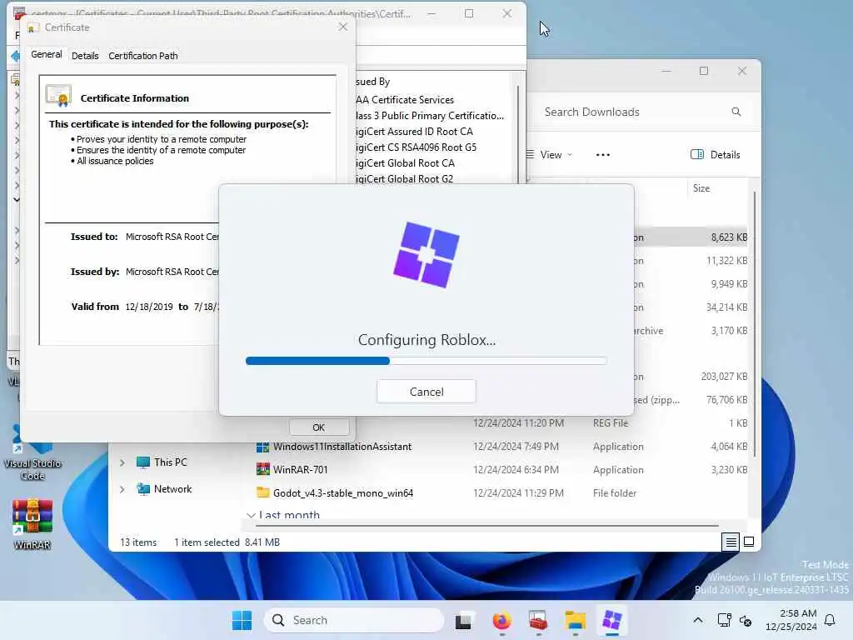Screen dimensions: 853x640
Task: Click OK in the Certificate dialog
Action: coord(319,427)
